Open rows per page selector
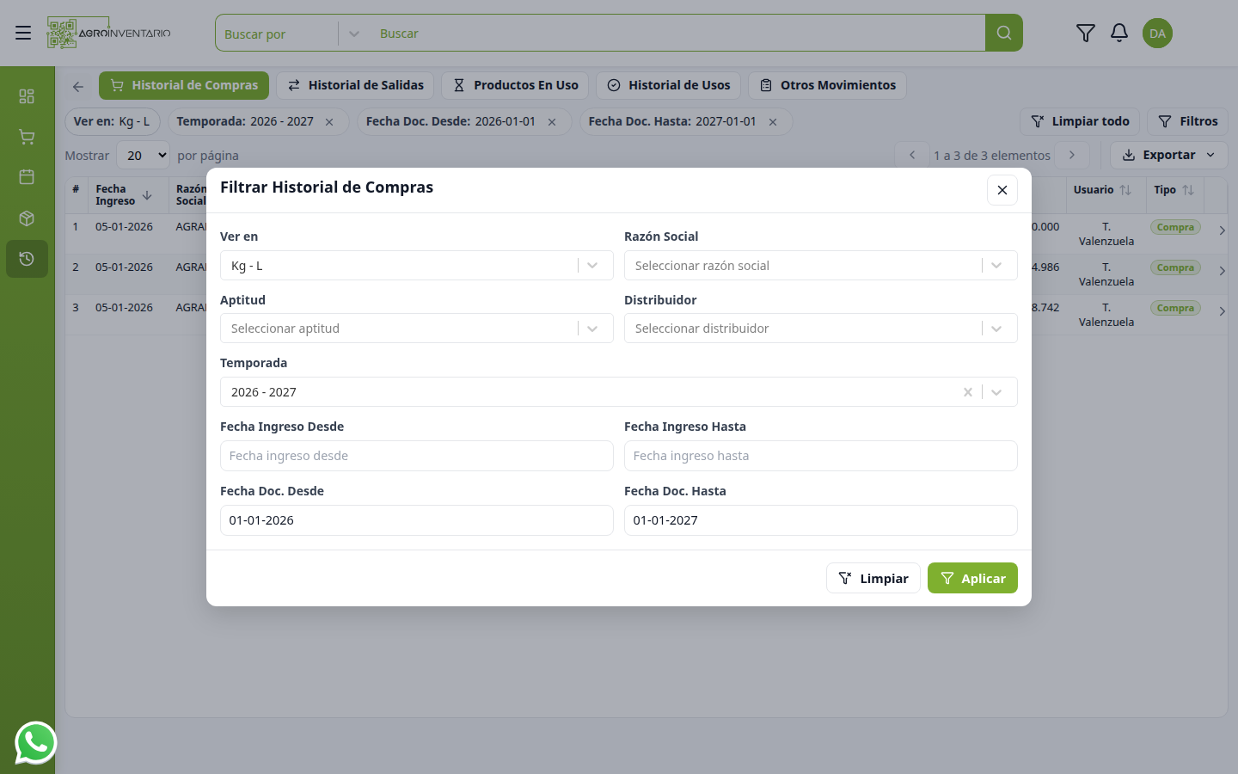 (x=143, y=156)
